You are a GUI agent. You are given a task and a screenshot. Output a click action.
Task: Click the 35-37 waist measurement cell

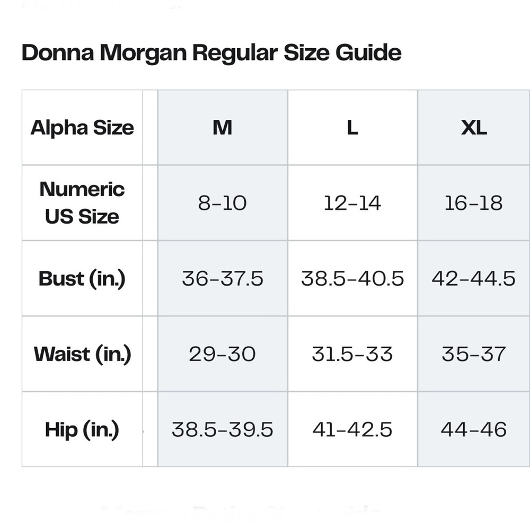point(474,354)
